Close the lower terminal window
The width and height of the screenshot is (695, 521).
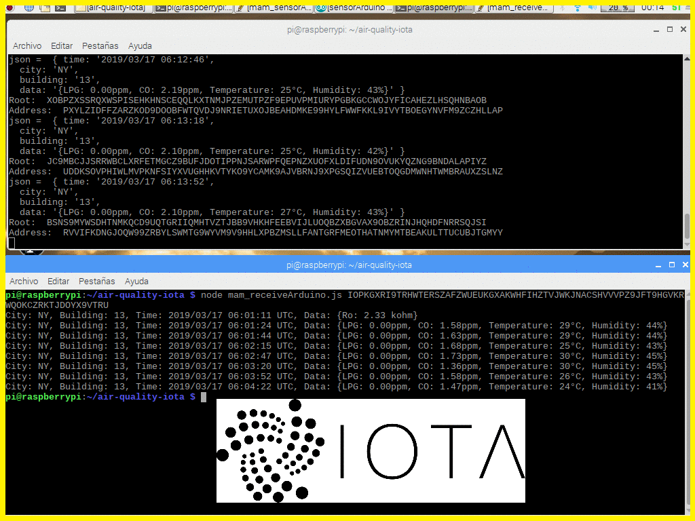coord(685,265)
